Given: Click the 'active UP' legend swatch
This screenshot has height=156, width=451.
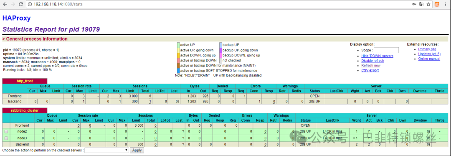Looking at the screenshot, I should coord(178,45).
